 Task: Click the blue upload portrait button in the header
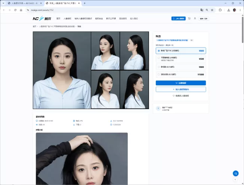coord(178,18)
